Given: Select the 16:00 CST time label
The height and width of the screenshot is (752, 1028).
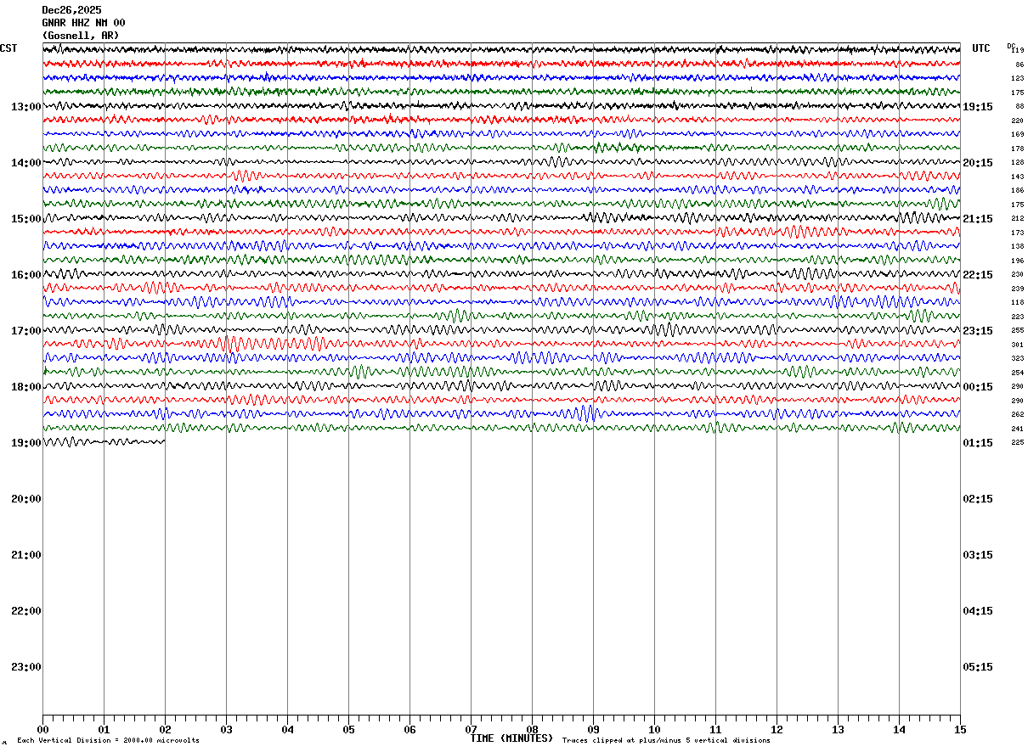Looking at the screenshot, I should point(26,275).
